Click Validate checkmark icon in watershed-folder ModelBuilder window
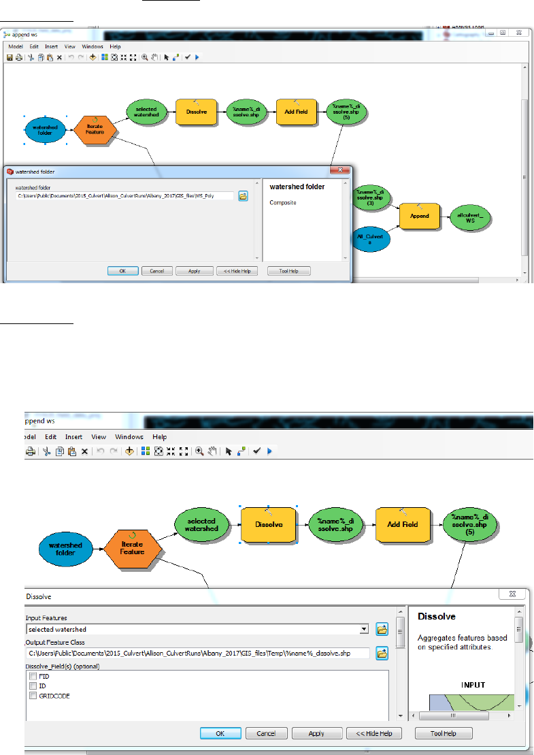 click(188, 57)
